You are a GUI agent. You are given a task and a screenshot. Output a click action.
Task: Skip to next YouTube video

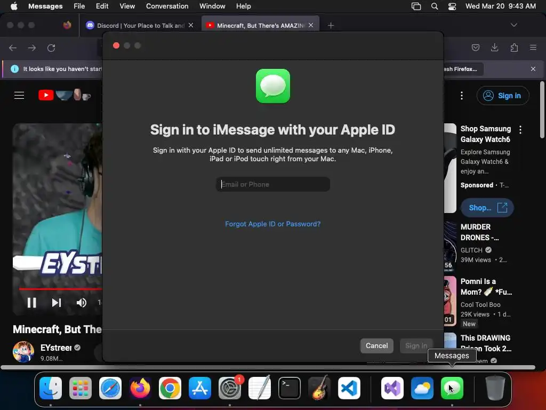pos(57,303)
